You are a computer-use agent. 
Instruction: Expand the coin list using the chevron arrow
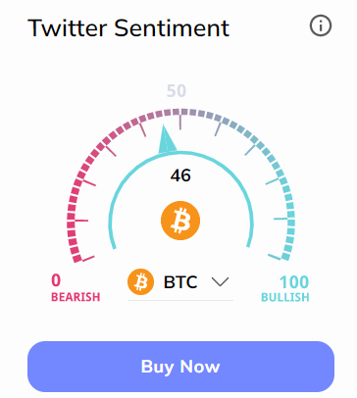[220, 281]
